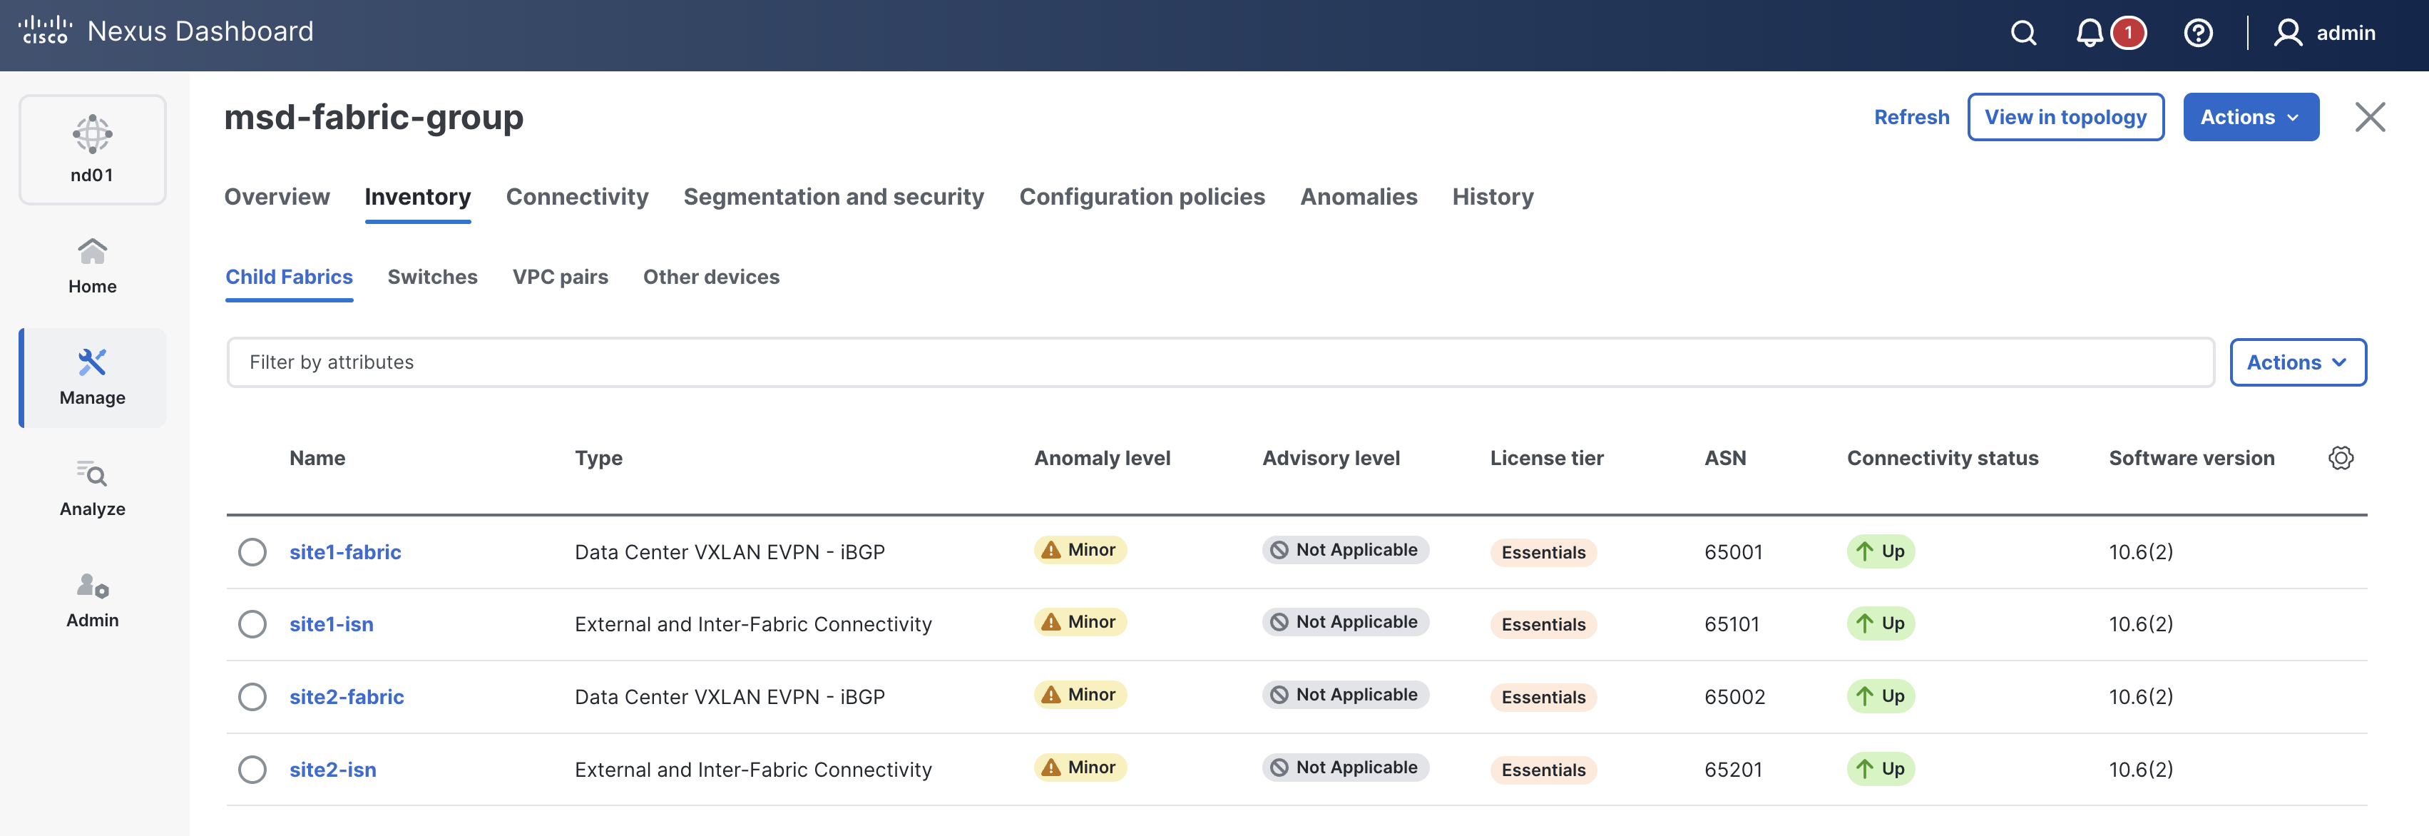2429x836 pixels.
Task: Open the Switches sub-tab
Action: tap(432, 277)
